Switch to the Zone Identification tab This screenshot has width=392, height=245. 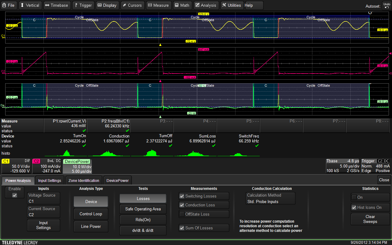pos(84,181)
